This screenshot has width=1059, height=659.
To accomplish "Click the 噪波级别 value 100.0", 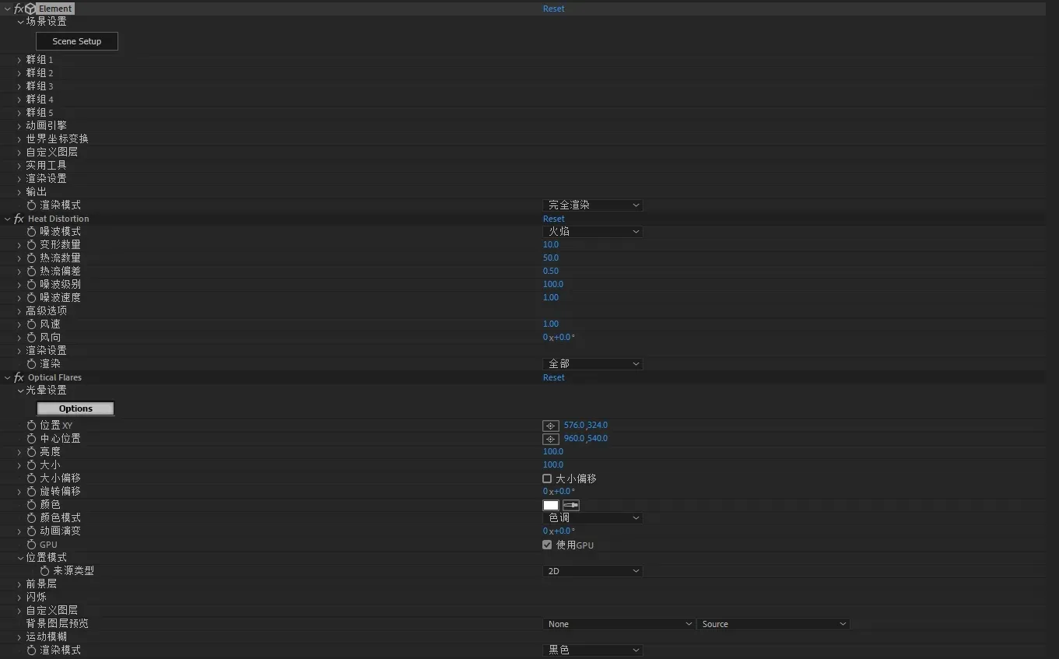I will (552, 285).
